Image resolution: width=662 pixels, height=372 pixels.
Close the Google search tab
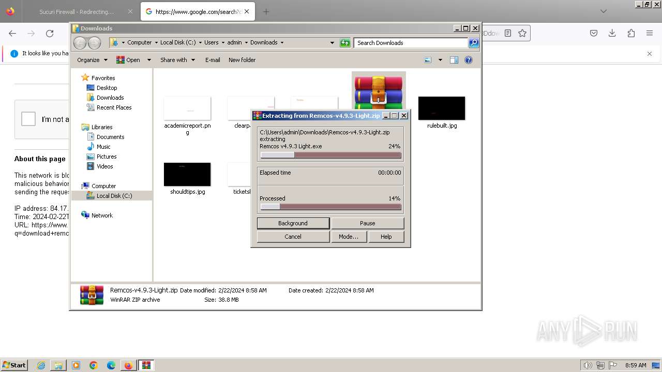point(247,11)
